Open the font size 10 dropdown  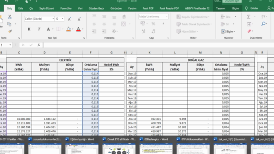pyautogui.click(x=63, y=19)
